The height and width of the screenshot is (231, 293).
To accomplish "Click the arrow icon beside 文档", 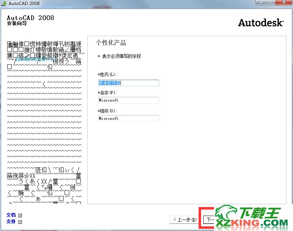I will pyautogui.click(x=20, y=216).
